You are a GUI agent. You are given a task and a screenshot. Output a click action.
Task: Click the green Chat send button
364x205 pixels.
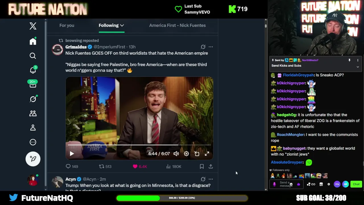click(x=356, y=184)
